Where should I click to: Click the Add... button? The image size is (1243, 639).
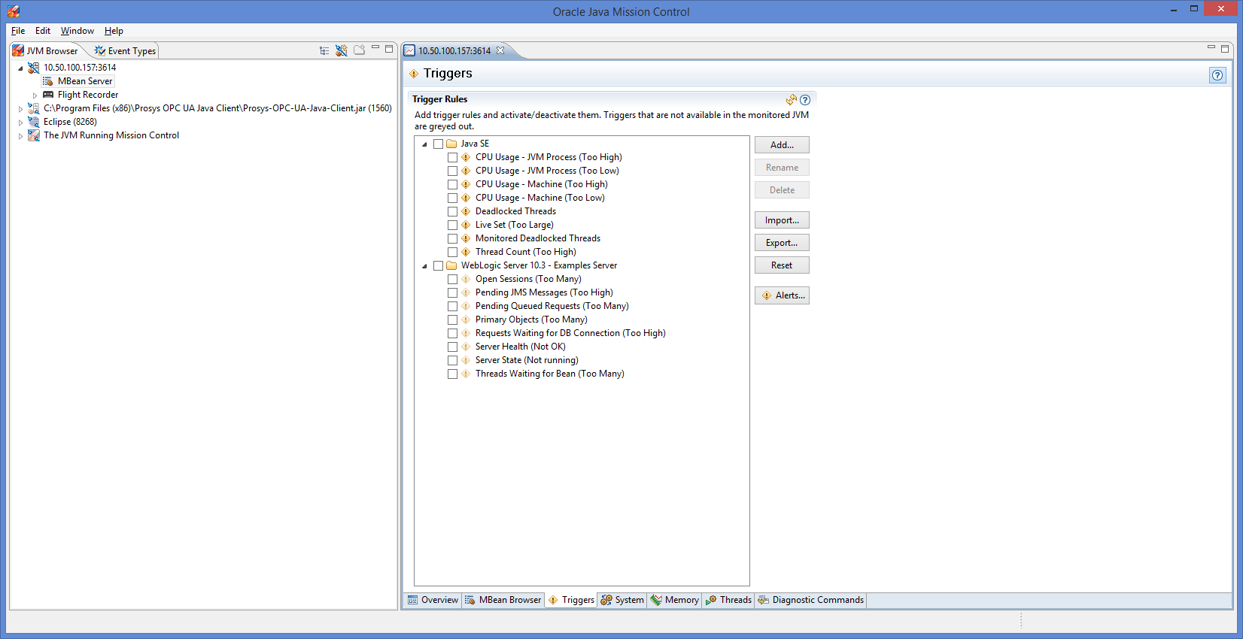point(782,145)
